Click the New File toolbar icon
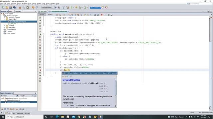213x119 pixels. tap(3, 7)
